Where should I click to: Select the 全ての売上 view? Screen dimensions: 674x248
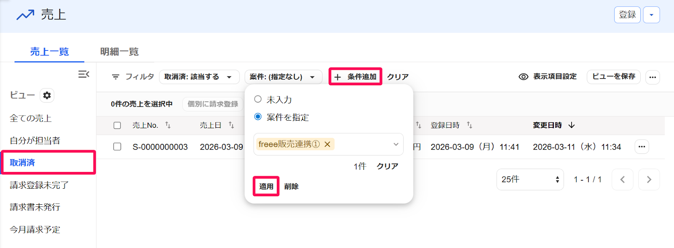pyautogui.click(x=31, y=119)
